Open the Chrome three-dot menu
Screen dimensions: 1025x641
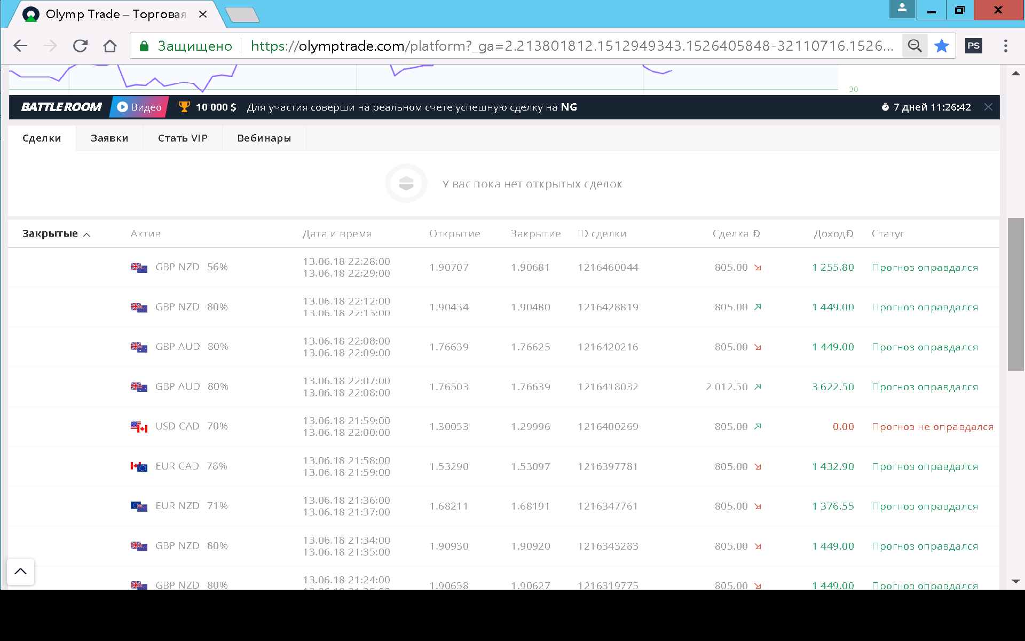click(1006, 46)
